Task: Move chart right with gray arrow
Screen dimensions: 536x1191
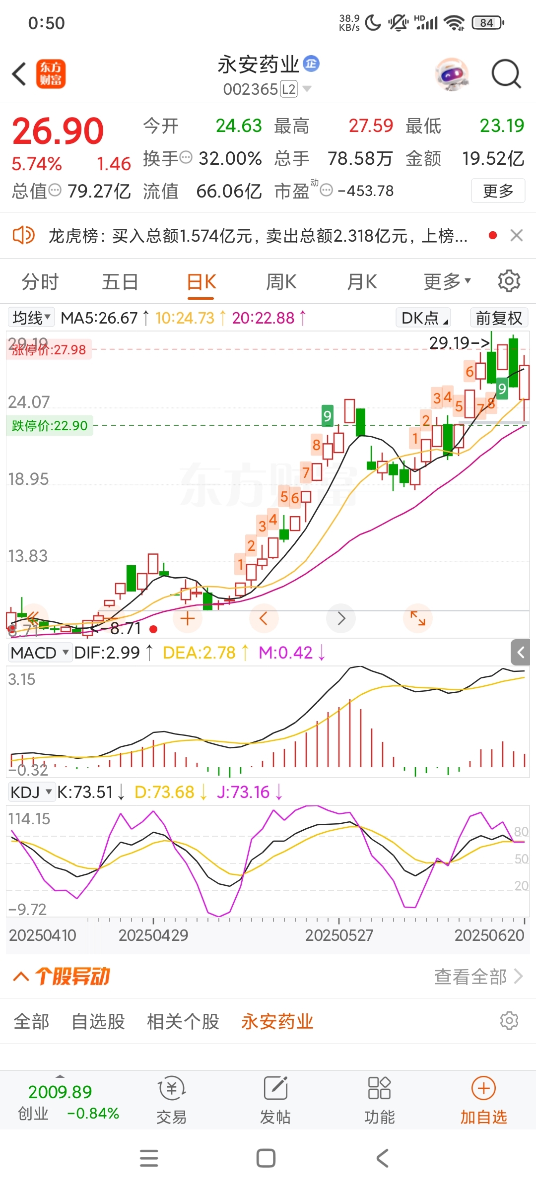Action: [341, 618]
